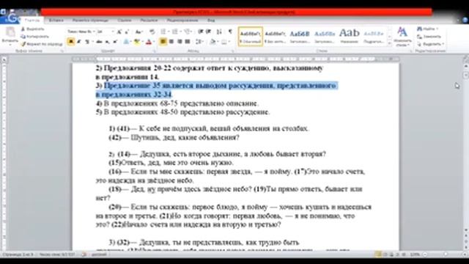Open the Line Spacing menu
The width and height of the screenshot is (469, 264).
pyautogui.click(x=200, y=42)
